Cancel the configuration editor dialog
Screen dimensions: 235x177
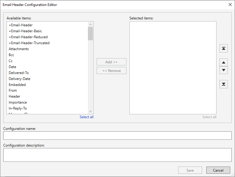(218, 170)
